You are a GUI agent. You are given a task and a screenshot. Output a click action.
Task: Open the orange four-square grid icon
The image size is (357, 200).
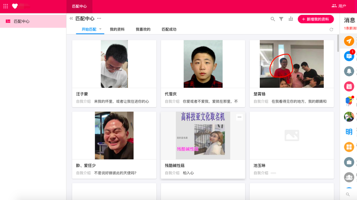[x=349, y=147]
